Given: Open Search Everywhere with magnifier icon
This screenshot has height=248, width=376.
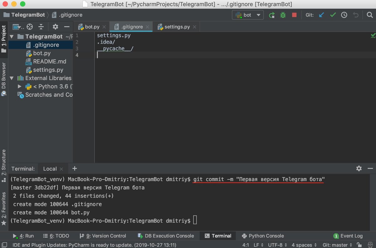Looking at the screenshot, I should [369, 15].
